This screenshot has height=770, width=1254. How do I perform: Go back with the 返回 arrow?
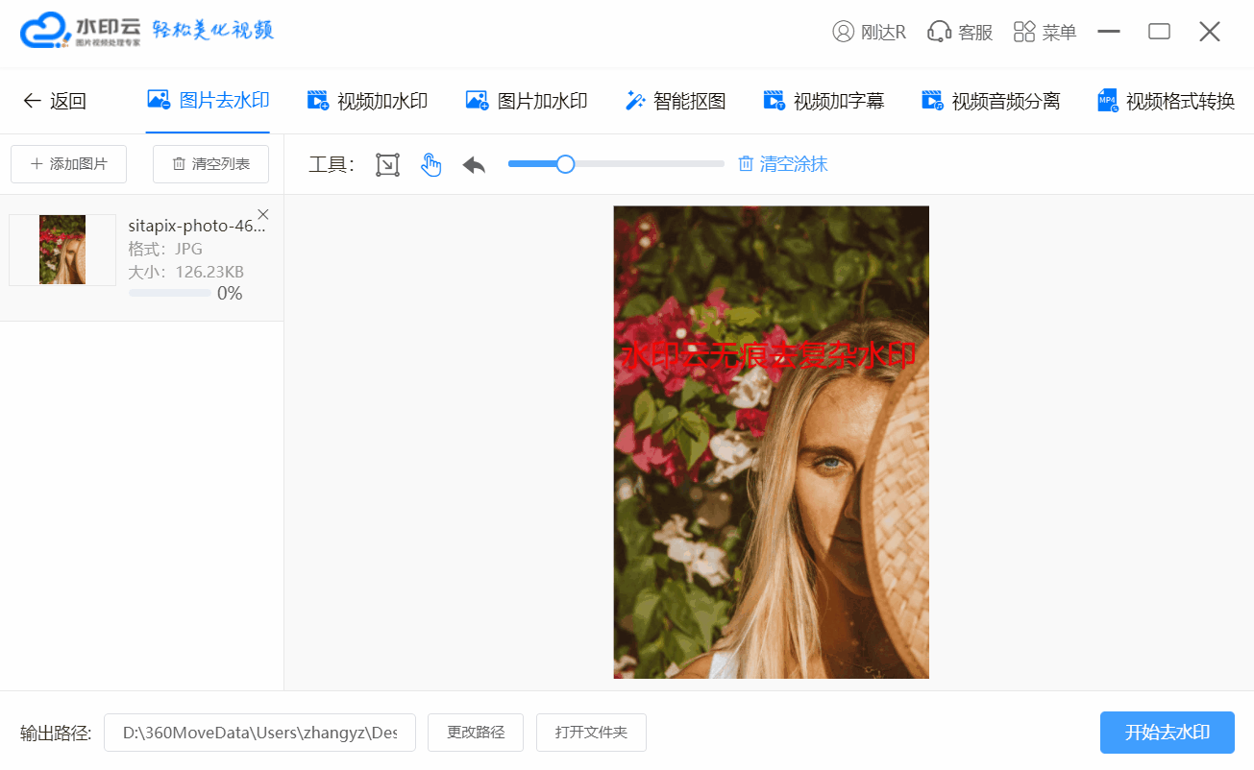[55, 101]
